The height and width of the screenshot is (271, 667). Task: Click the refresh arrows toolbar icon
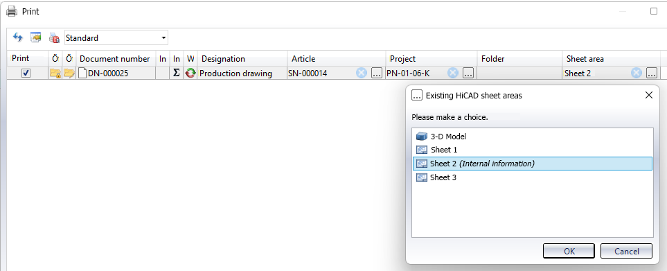[x=17, y=37]
